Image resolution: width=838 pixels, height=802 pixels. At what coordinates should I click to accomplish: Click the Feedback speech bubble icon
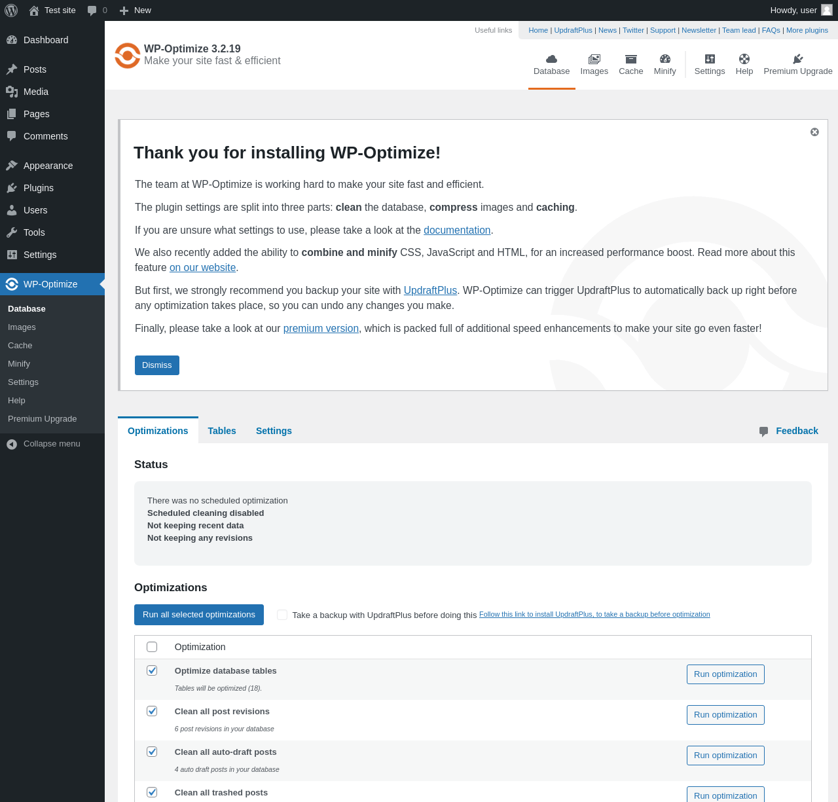[763, 431]
